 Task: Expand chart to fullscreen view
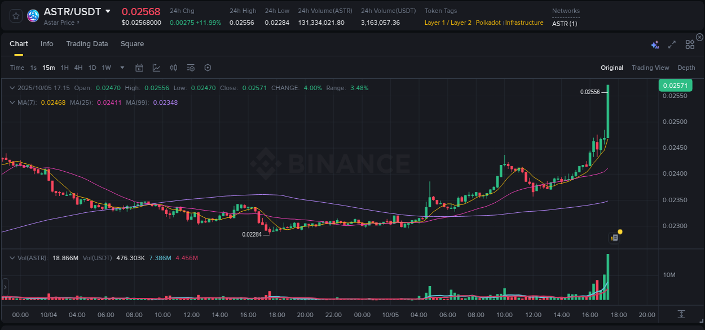[671, 44]
